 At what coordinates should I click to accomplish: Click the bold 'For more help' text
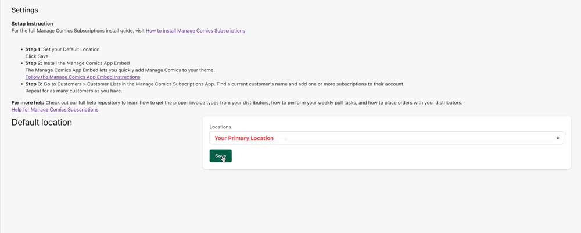(28, 103)
